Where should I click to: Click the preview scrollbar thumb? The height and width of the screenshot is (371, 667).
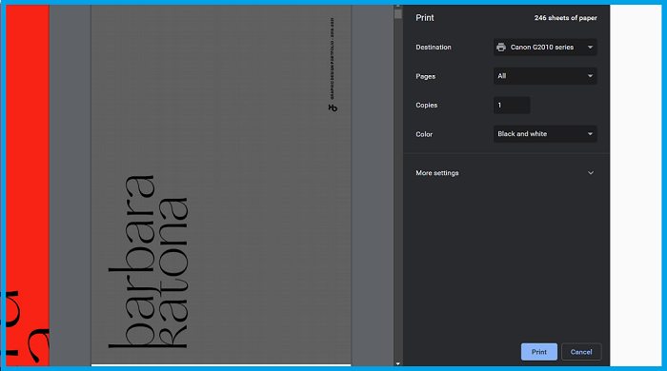tap(397, 14)
